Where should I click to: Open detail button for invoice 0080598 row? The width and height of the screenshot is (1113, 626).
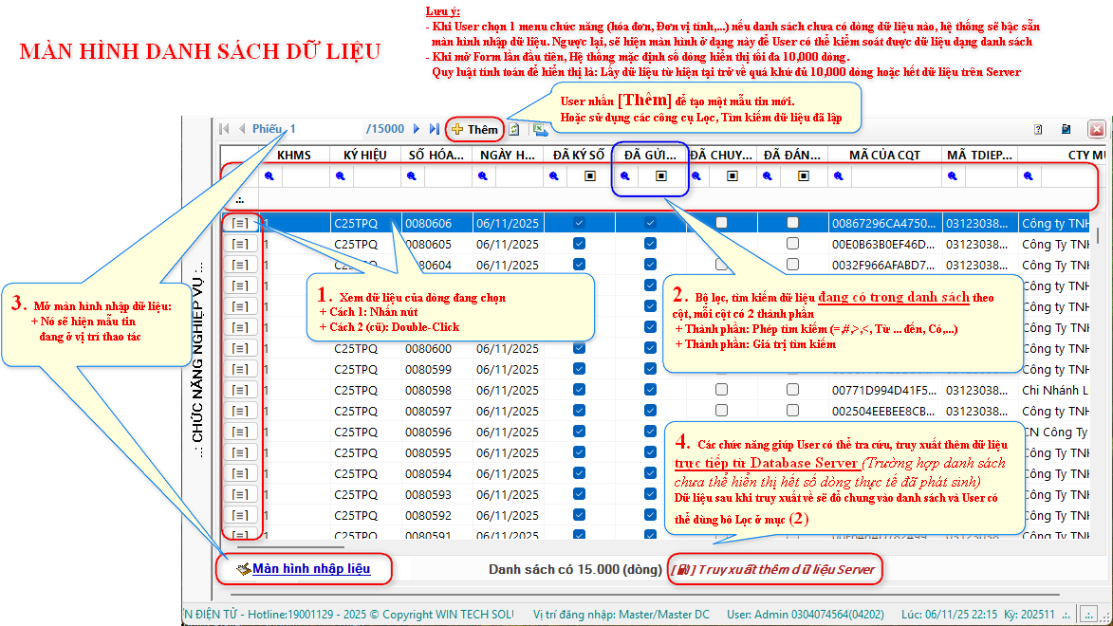pyautogui.click(x=240, y=391)
